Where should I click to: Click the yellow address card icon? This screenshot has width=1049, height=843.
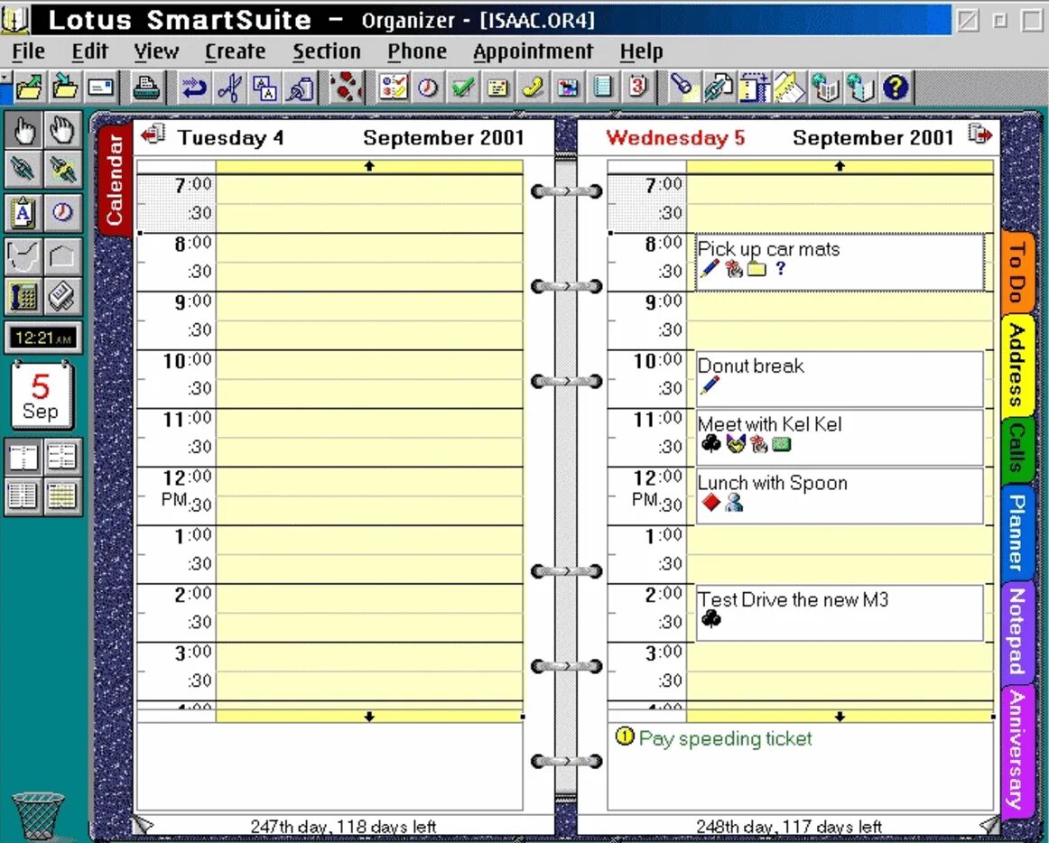497,88
